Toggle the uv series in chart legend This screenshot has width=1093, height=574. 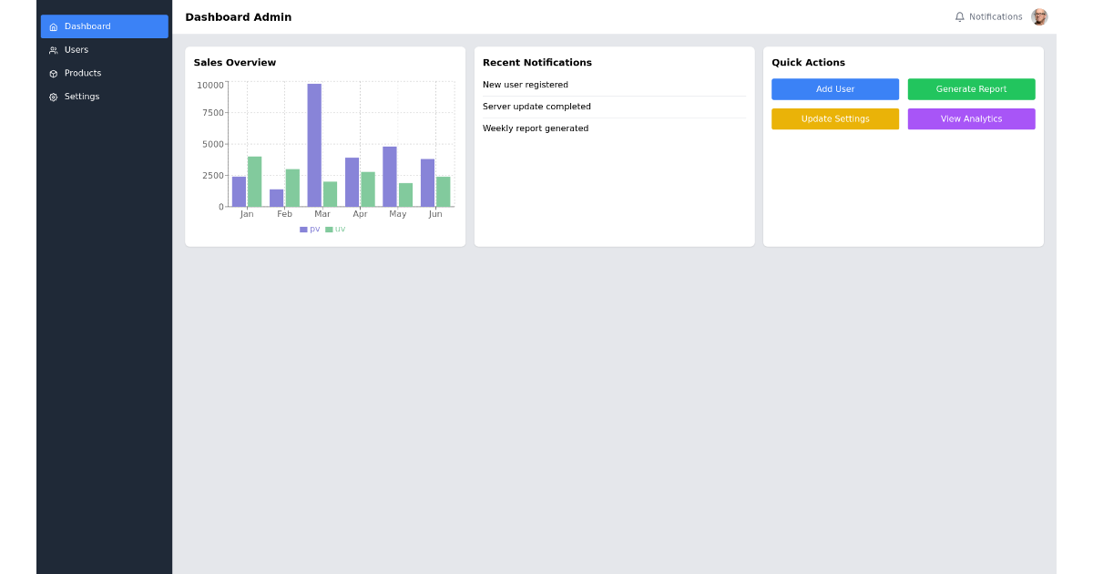coord(333,229)
